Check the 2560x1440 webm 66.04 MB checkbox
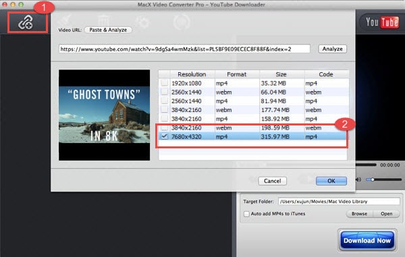 (164, 92)
